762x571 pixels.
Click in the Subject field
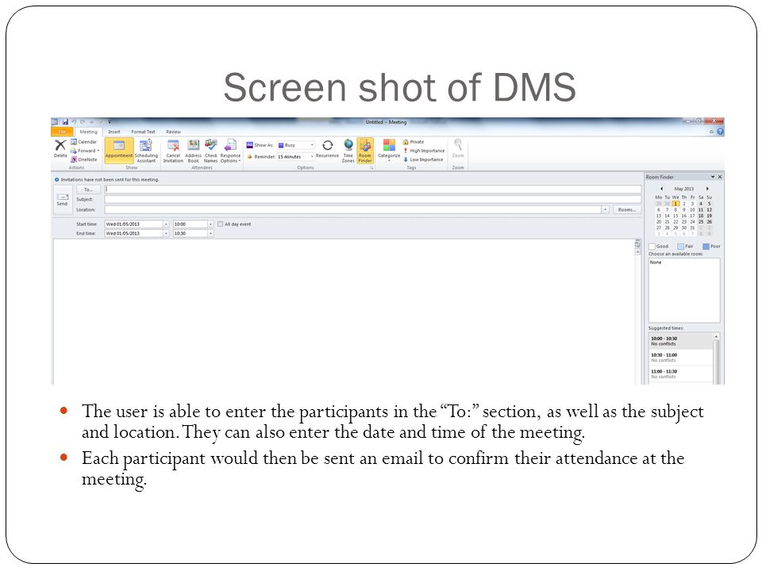pos(373,200)
